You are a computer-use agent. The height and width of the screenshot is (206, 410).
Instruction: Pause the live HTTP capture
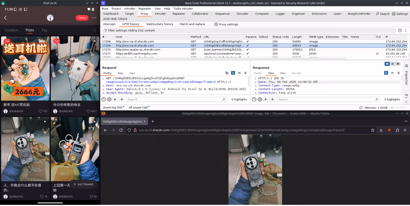pos(387,64)
